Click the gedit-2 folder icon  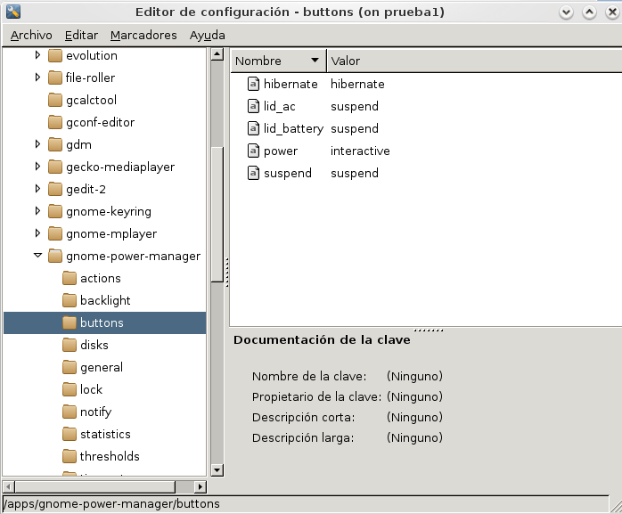coord(55,189)
